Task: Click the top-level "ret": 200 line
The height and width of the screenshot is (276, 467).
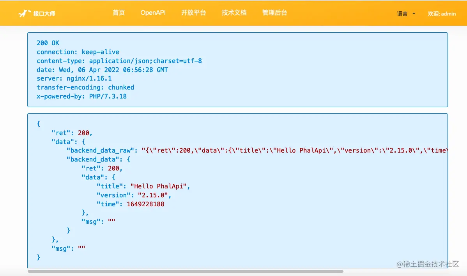Action: (72, 133)
